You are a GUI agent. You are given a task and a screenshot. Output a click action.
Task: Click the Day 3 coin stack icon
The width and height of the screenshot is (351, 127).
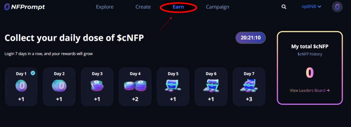[97, 86]
